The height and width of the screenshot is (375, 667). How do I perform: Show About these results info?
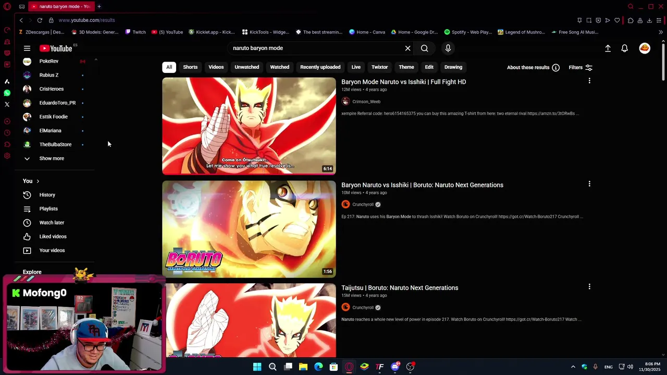533,67
